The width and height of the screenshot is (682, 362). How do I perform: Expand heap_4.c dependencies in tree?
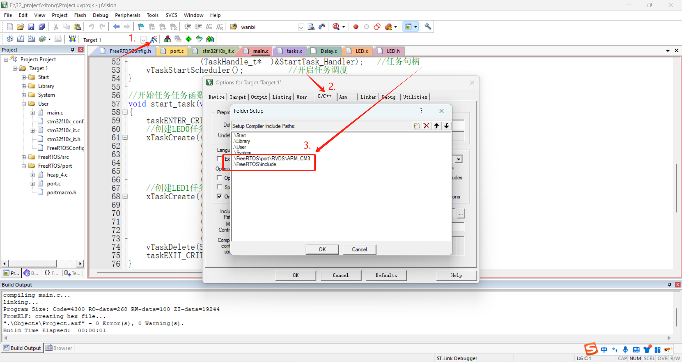coord(33,175)
